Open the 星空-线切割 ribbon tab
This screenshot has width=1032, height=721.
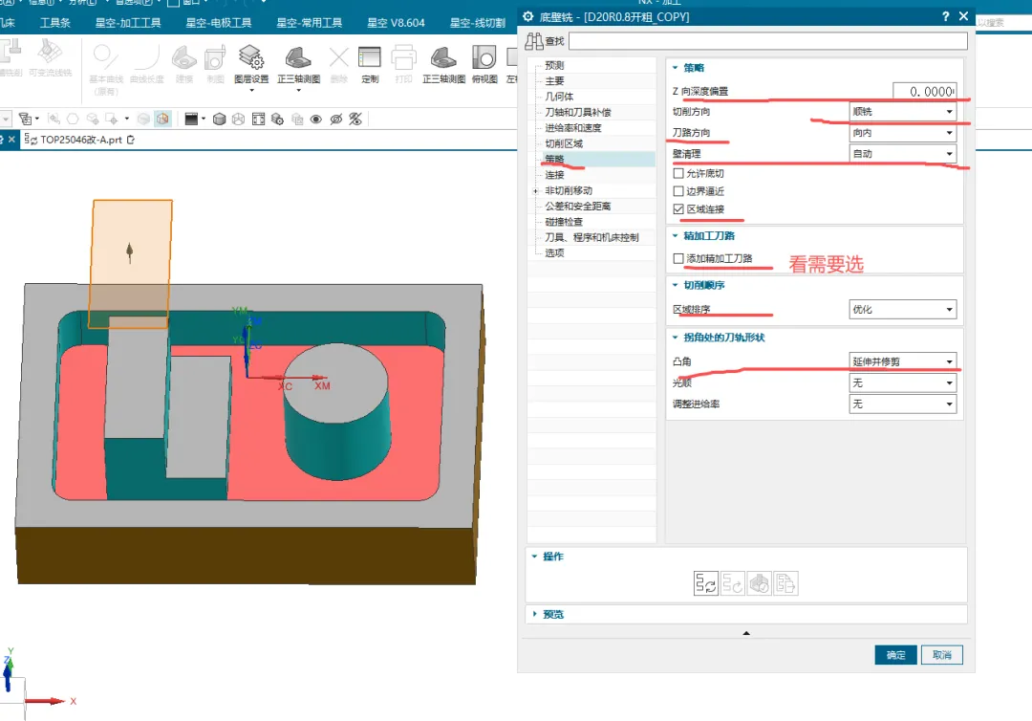pyautogui.click(x=478, y=23)
